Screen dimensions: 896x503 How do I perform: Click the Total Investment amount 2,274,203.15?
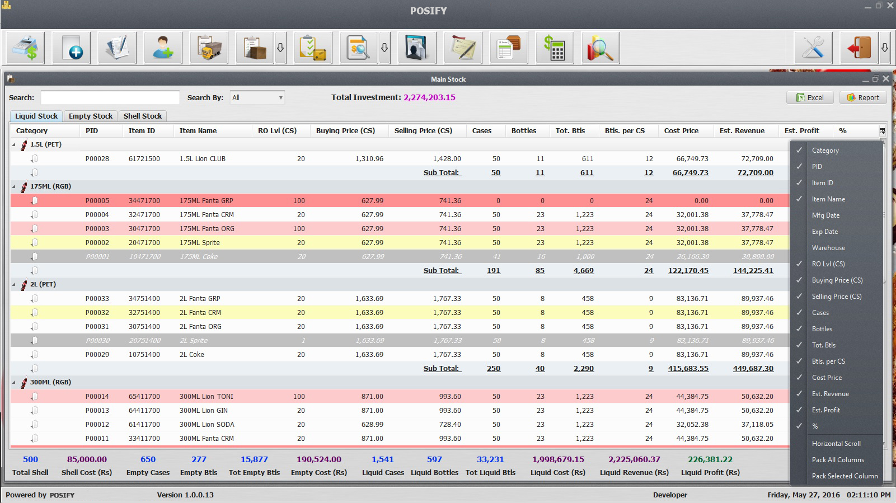(x=429, y=97)
